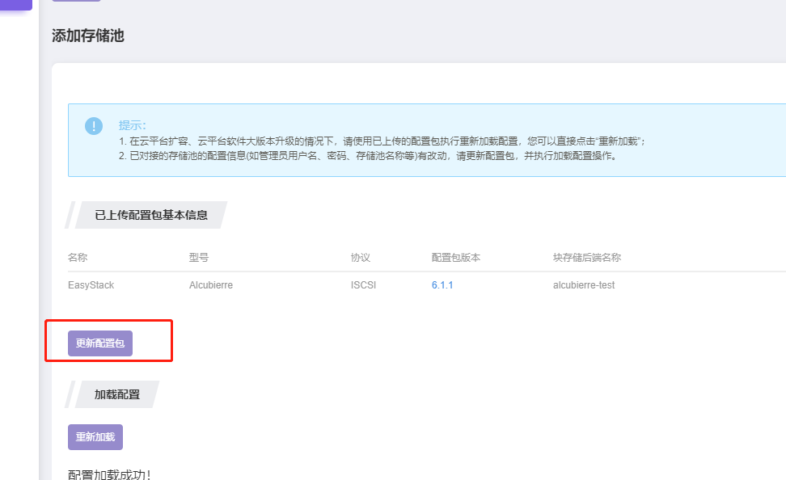The image size is (786, 480).
Task: Click the 配置包版本 column header
Action: tap(456, 258)
